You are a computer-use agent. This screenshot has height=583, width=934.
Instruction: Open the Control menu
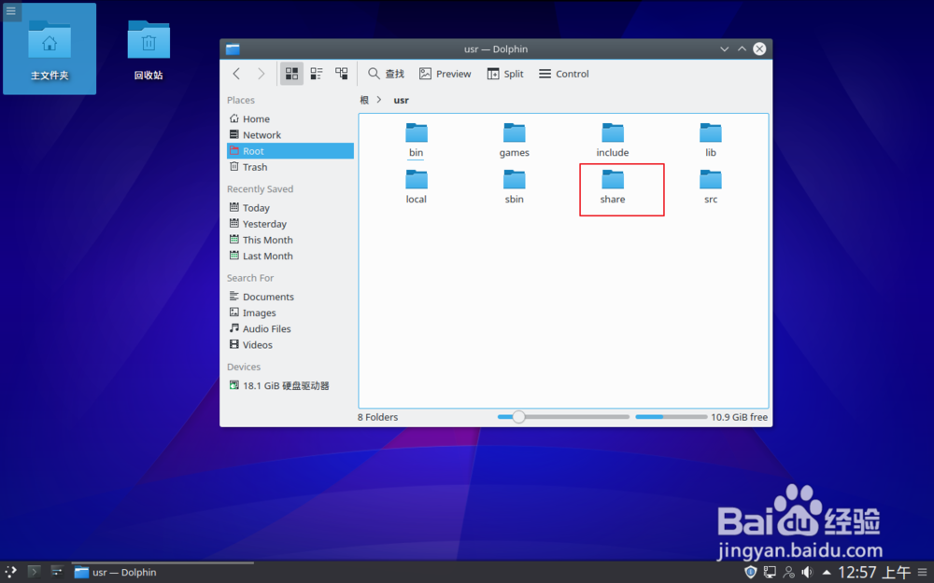[x=563, y=73]
